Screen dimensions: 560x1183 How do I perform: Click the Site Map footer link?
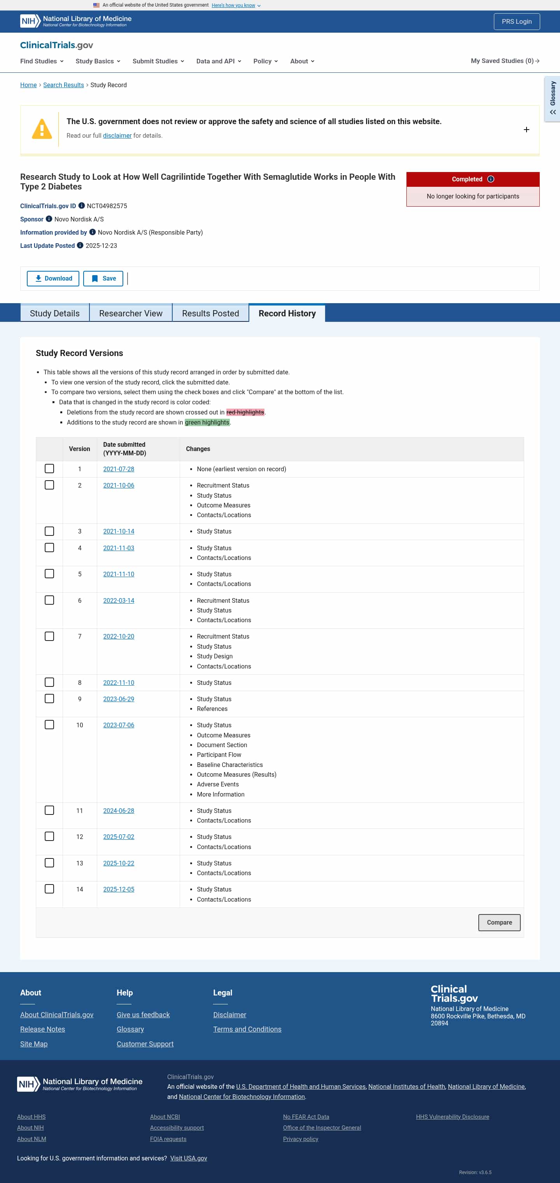(x=34, y=1044)
